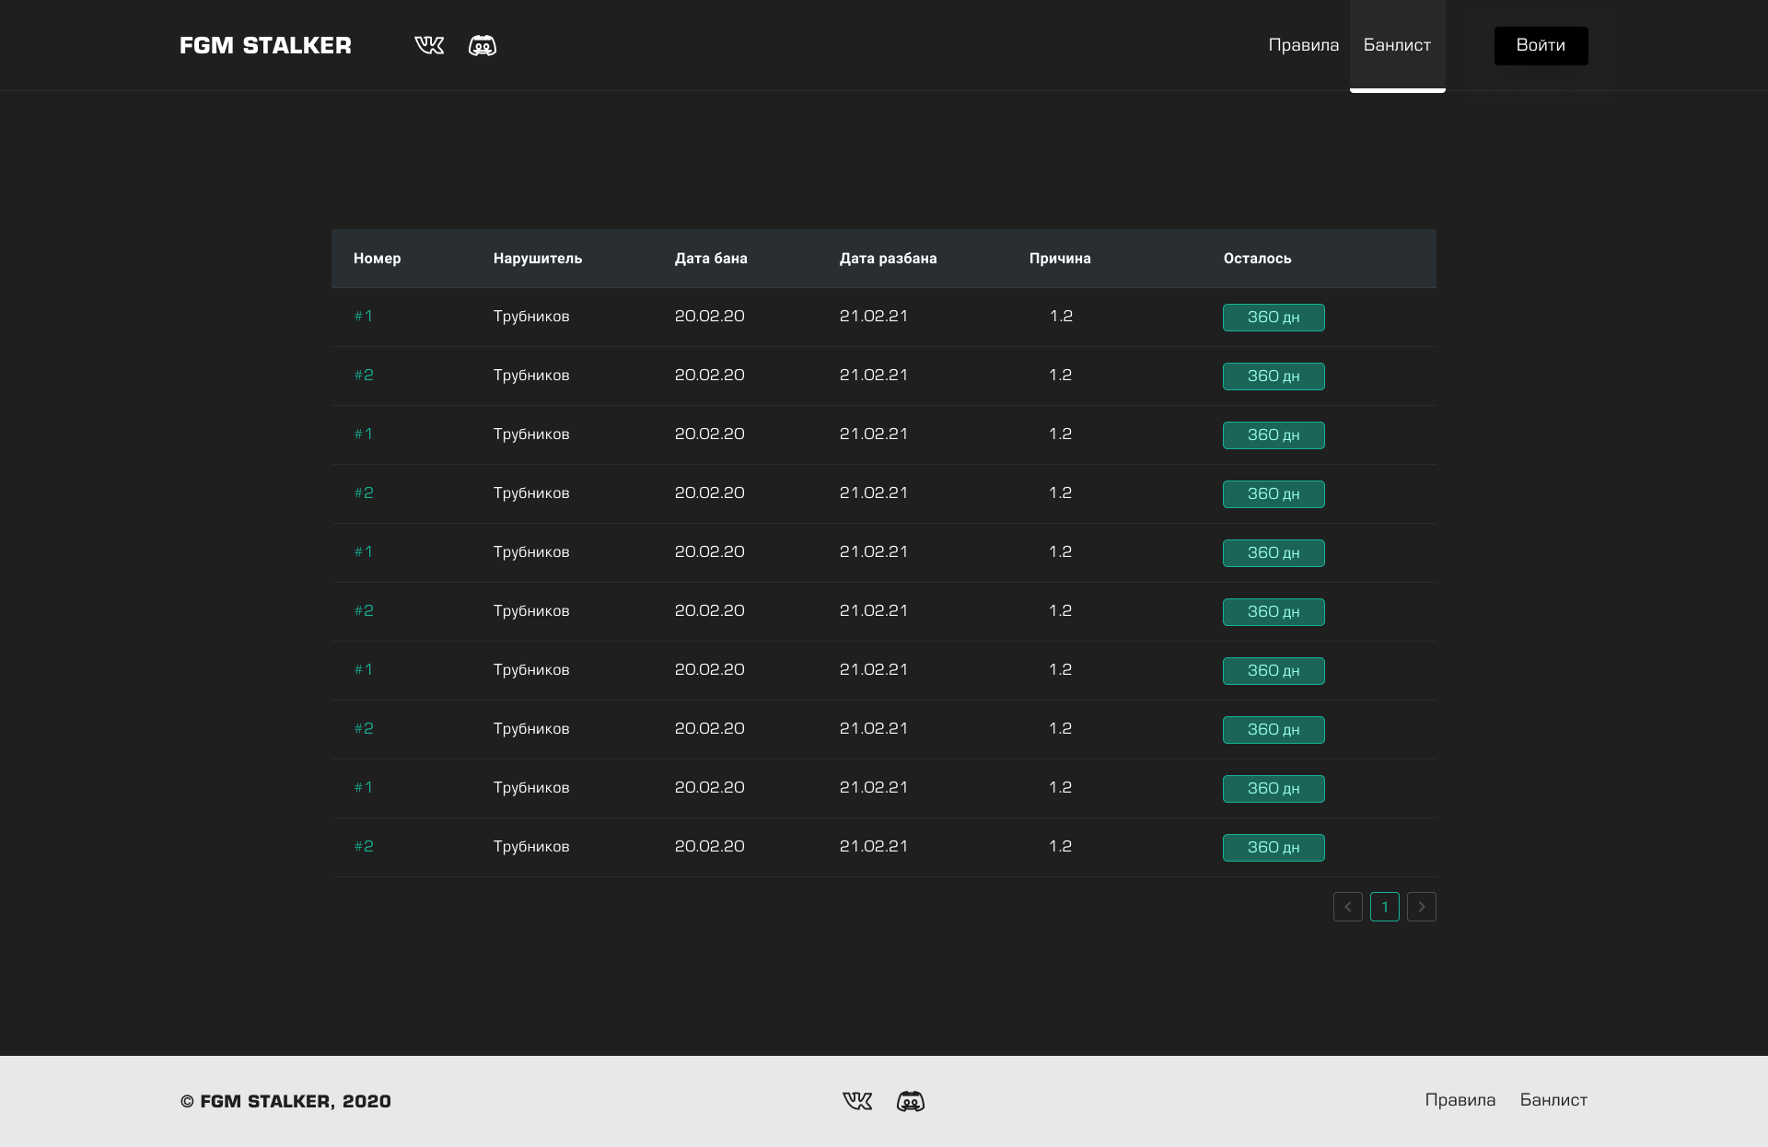1768x1147 pixels.
Task: Click the Discord icon in the footer
Action: pos(911,1101)
